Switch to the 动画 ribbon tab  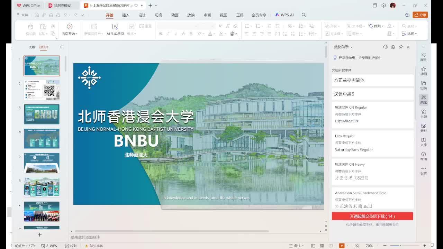click(x=174, y=15)
